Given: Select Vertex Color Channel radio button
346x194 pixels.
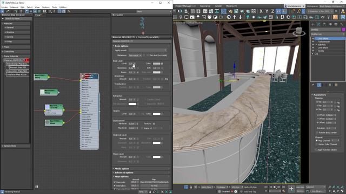Looking at the screenshot, I should (317, 144).
